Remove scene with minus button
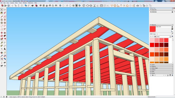Viewport: 175px width, 98px height. [x=155, y=75]
